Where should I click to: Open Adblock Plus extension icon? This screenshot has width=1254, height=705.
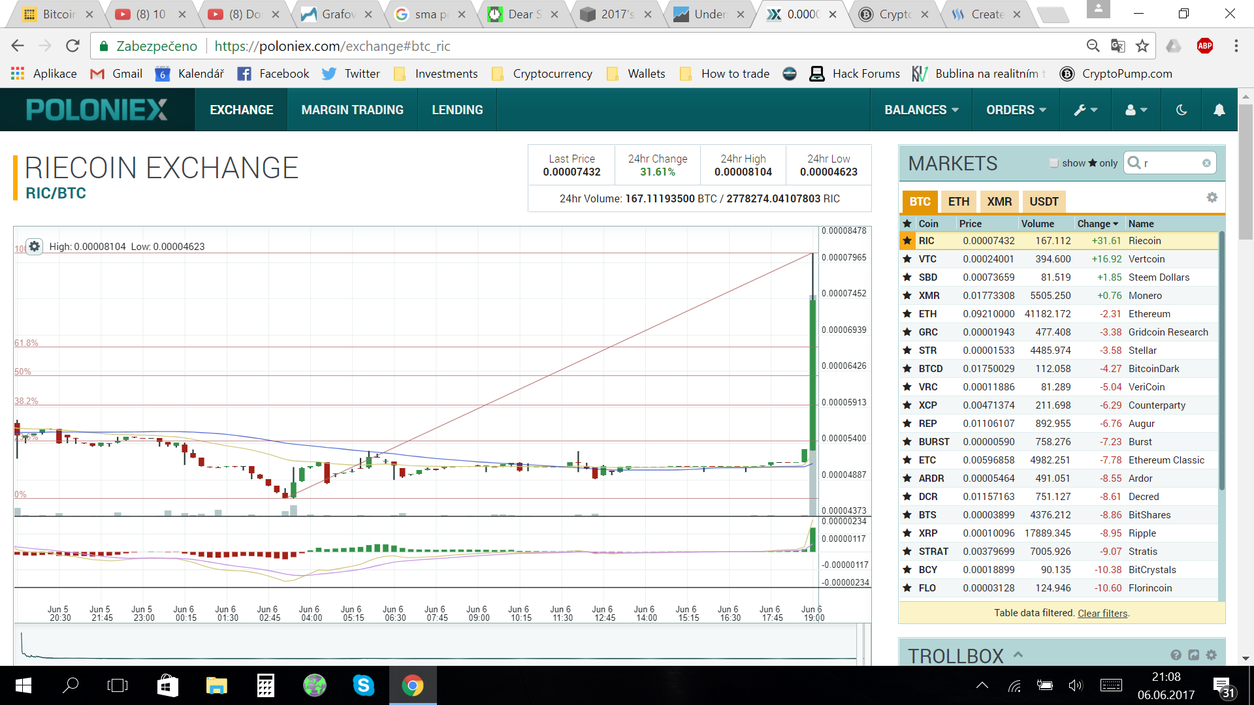pyautogui.click(x=1205, y=46)
